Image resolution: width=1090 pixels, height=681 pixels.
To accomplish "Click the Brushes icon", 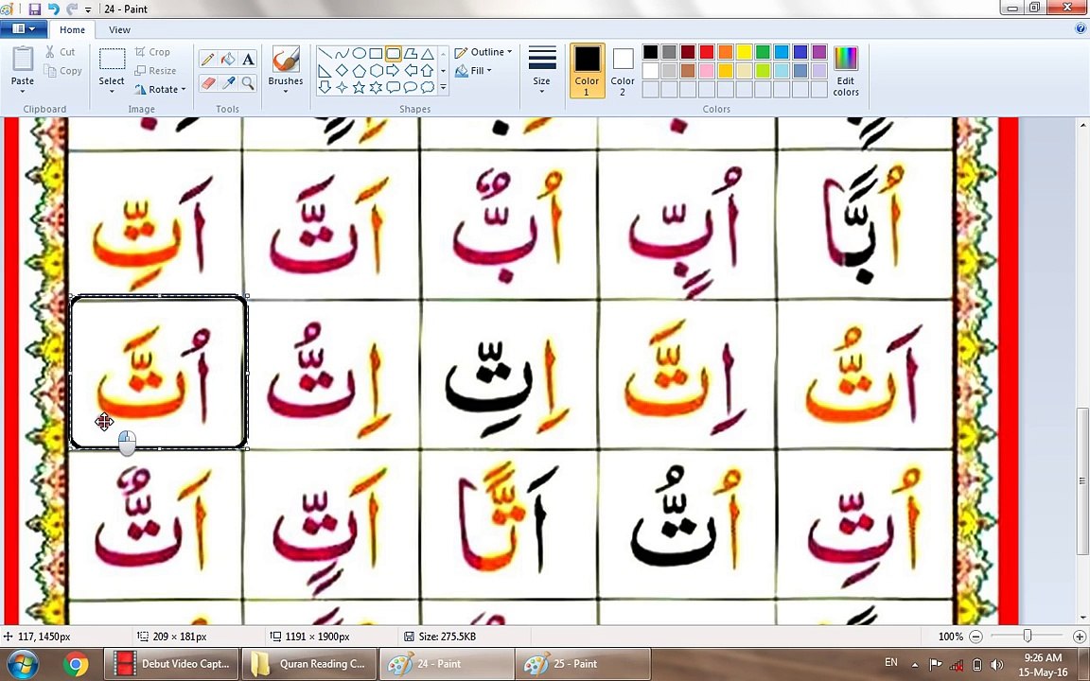I will (286, 60).
